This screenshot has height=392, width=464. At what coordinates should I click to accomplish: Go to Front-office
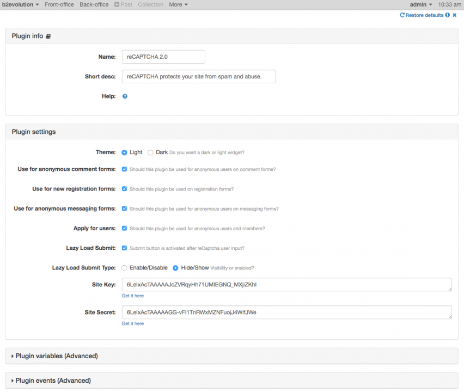click(x=59, y=4)
